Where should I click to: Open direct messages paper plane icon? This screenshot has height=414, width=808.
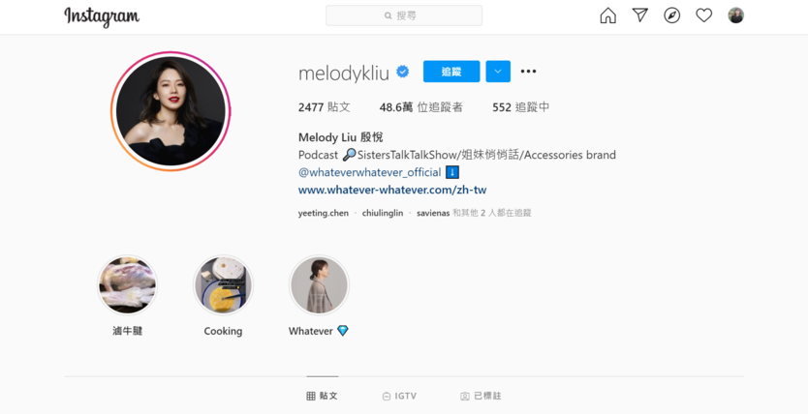pyautogui.click(x=640, y=15)
